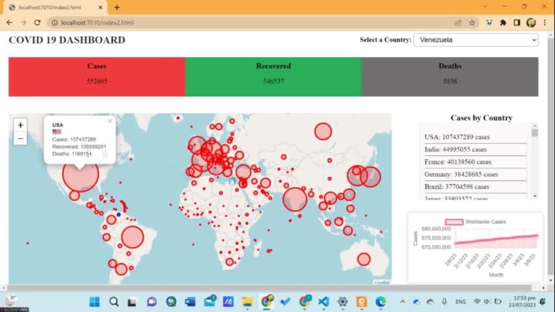Viewport: 555px width, 312px height.
Task: Open Task View on the taskbar
Action: [x=133, y=302]
